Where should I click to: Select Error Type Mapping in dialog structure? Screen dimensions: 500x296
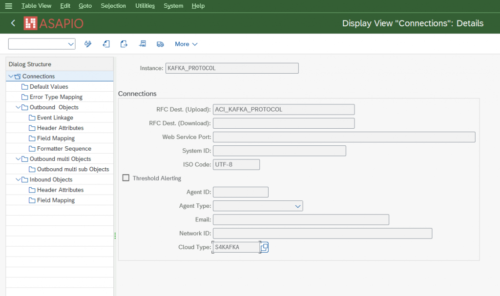56,97
